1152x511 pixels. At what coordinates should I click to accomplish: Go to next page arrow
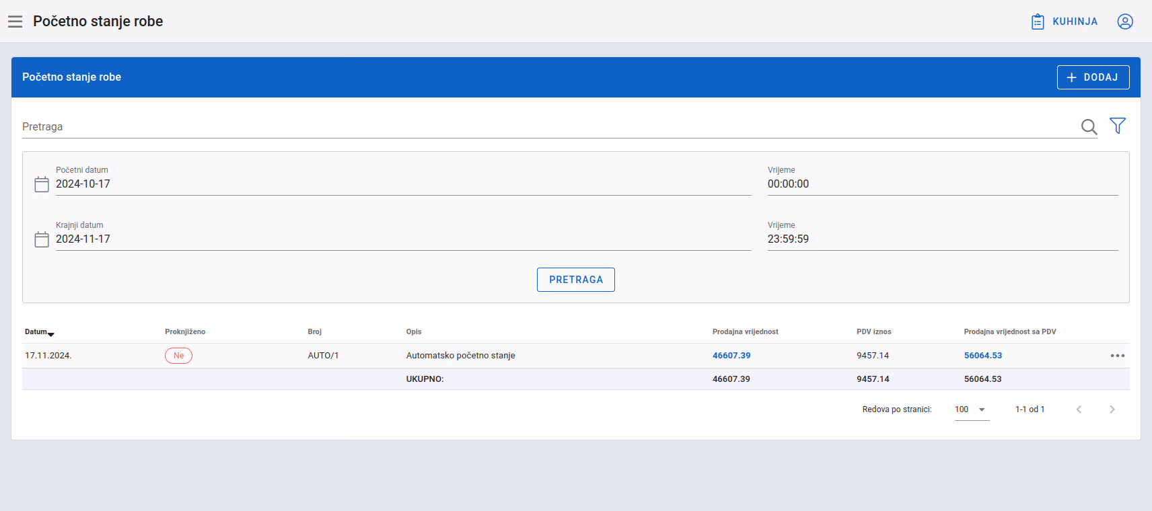[x=1112, y=409]
